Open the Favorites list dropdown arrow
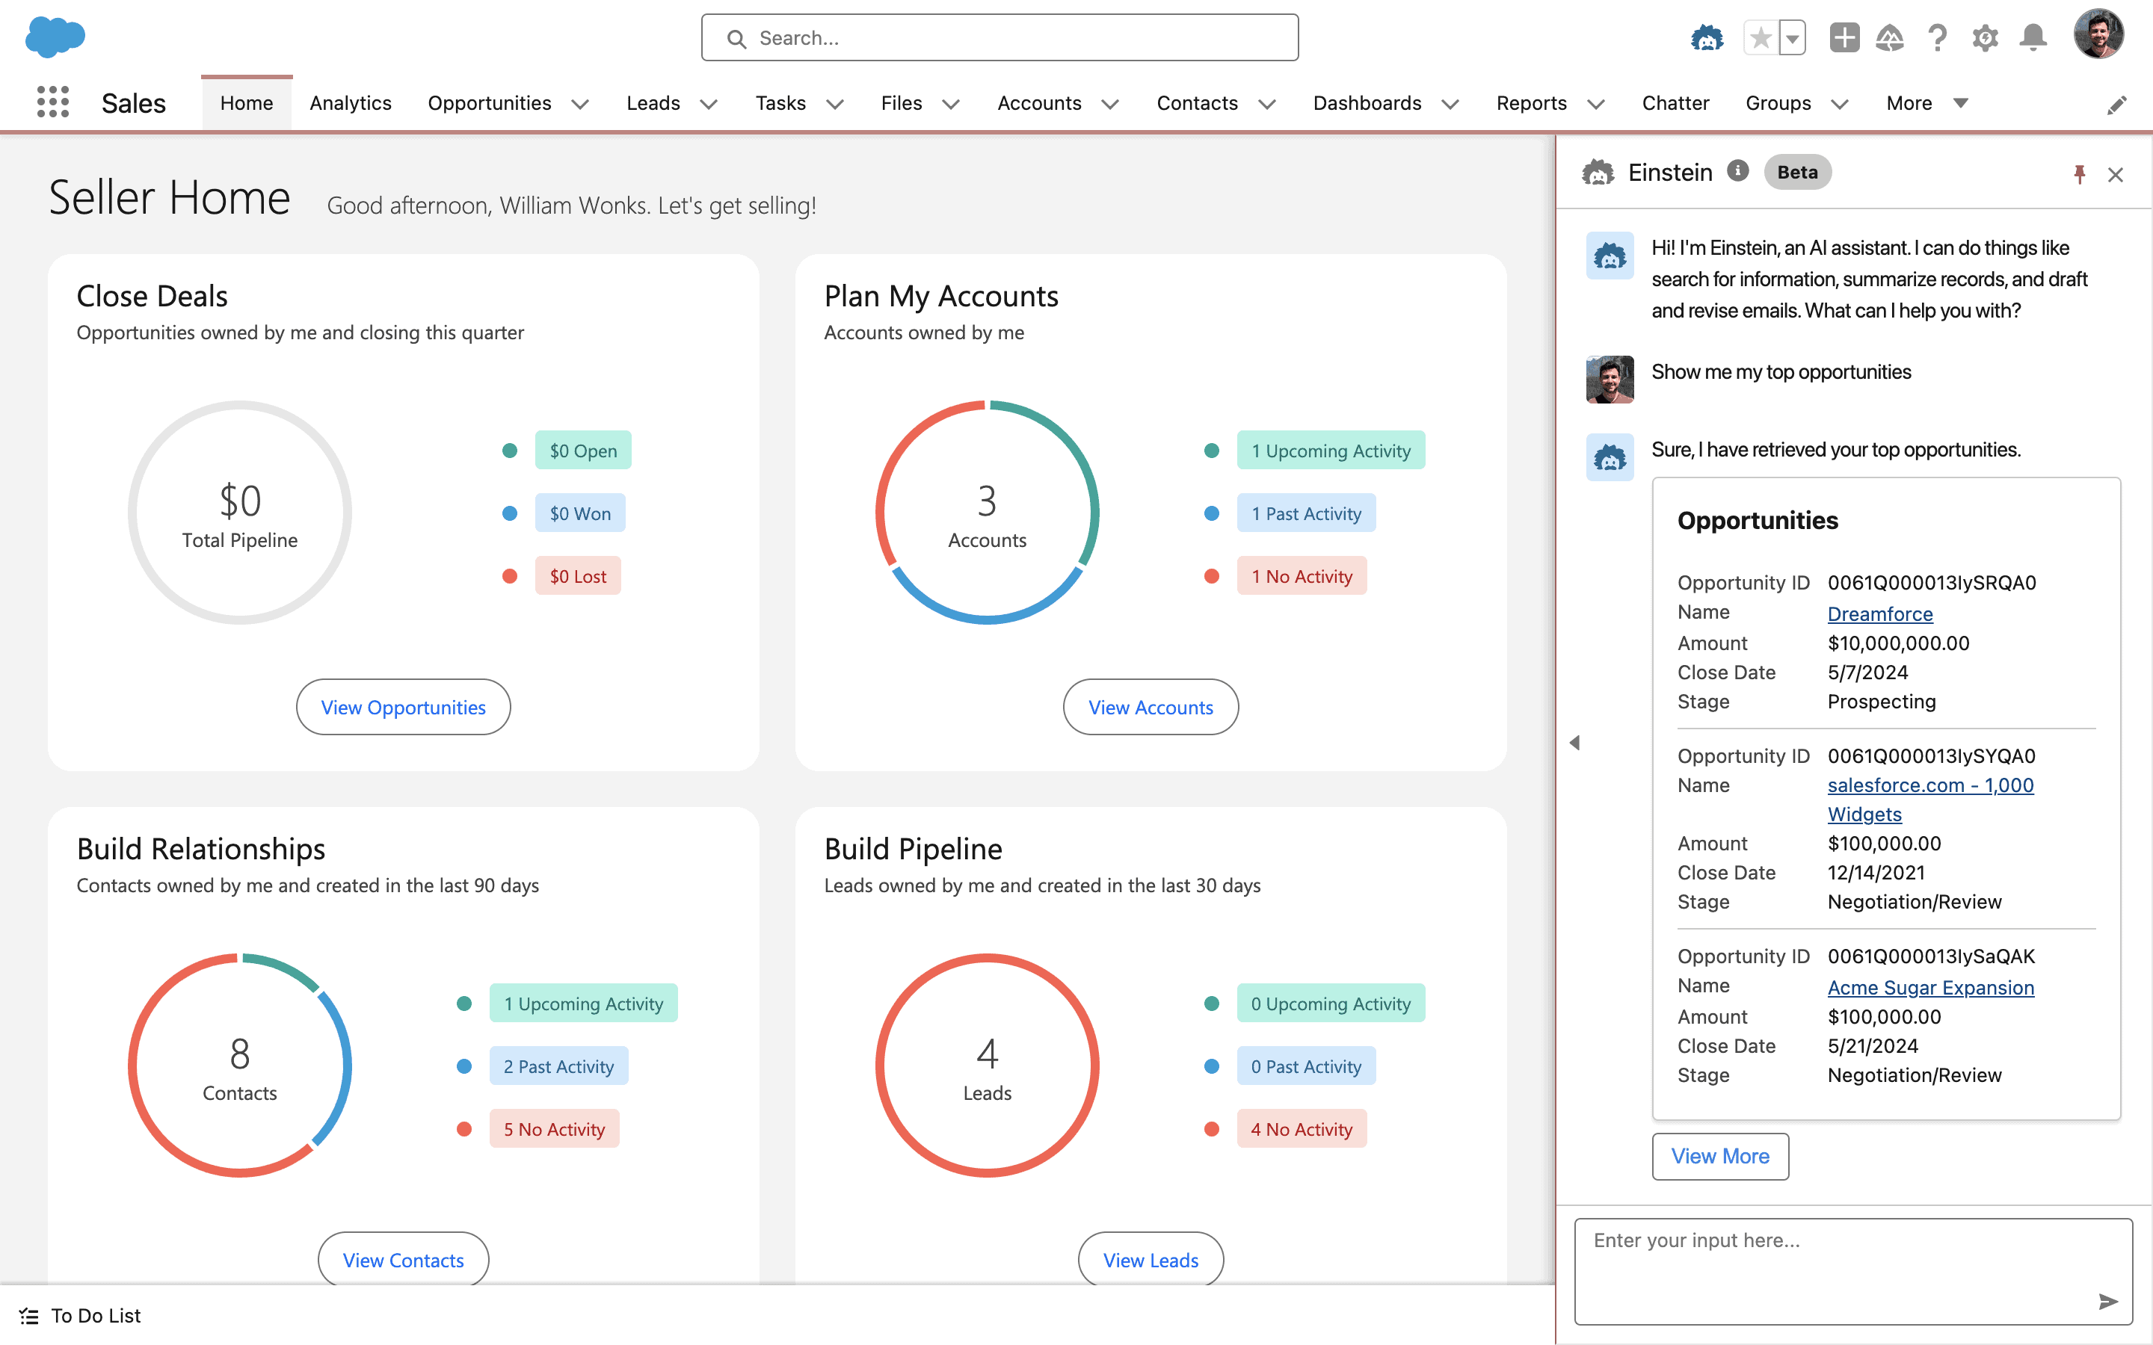Viewport: 2153px width, 1345px height. pyautogui.click(x=1793, y=38)
